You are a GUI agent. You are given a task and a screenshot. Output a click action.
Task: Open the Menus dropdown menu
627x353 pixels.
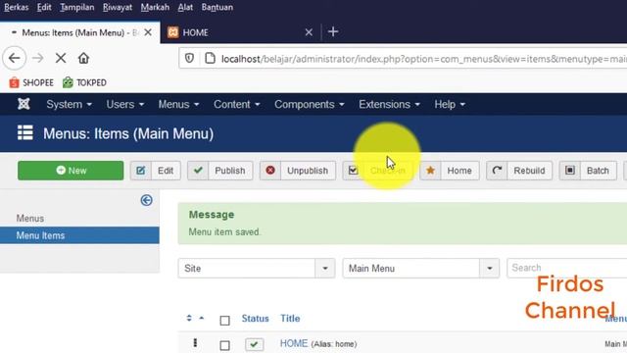pyautogui.click(x=178, y=105)
